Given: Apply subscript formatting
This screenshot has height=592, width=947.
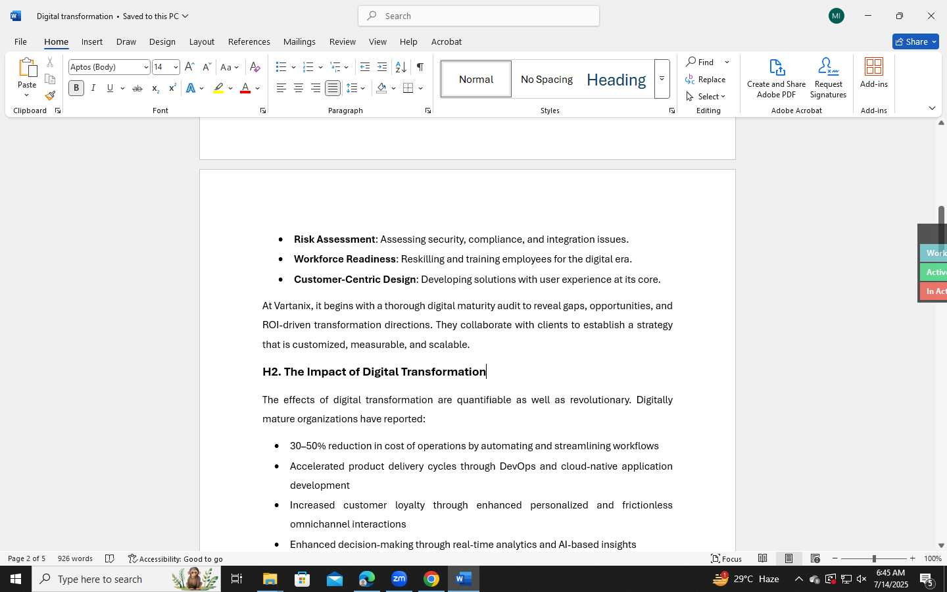Looking at the screenshot, I should (x=155, y=88).
